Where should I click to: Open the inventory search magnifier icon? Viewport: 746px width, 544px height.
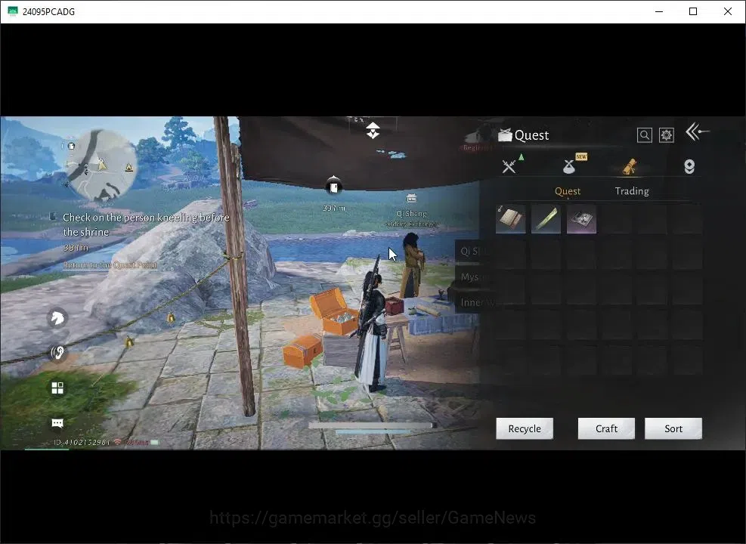click(x=644, y=135)
